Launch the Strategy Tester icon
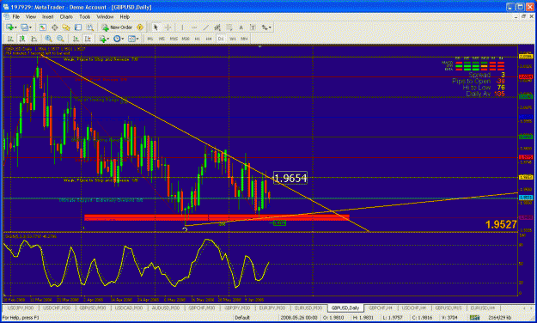537x323 pixels. coord(89,27)
